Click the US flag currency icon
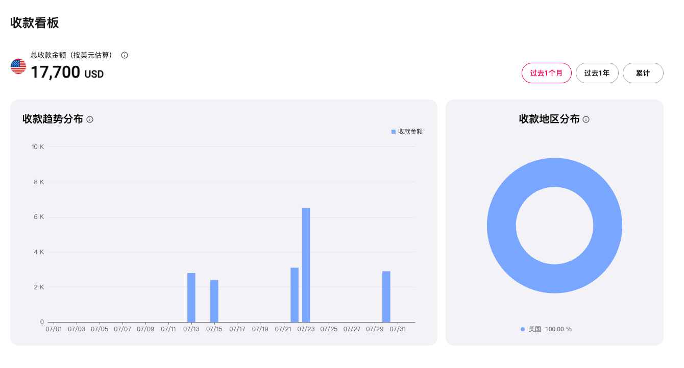The image size is (684, 368). (18, 66)
